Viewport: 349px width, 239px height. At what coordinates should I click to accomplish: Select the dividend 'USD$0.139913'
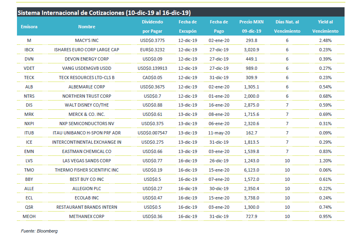(x=152, y=68)
